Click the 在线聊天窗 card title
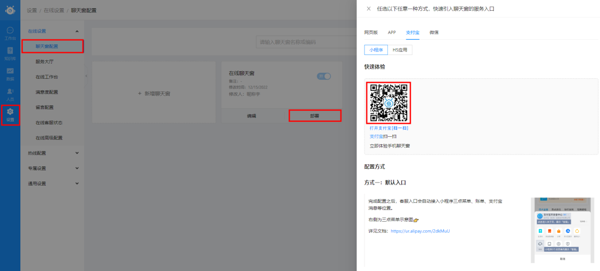 point(242,73)
